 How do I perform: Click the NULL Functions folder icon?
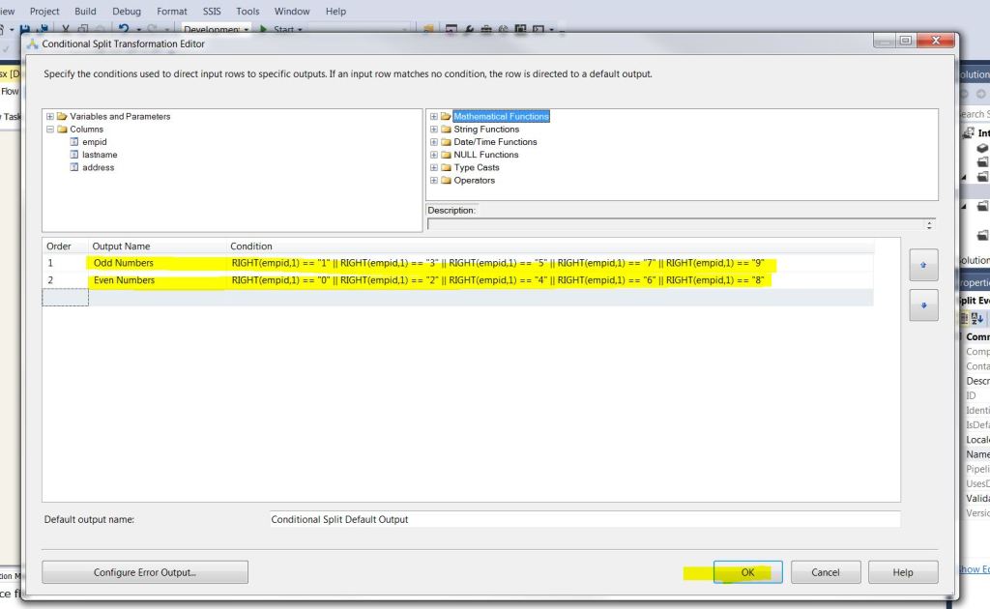446,155
